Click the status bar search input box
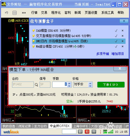Image resolution: width=130 pixels, height=136 pixels. (69, 132)
